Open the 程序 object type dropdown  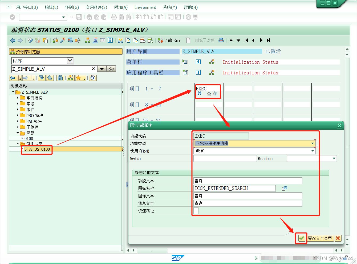point(70,61)
